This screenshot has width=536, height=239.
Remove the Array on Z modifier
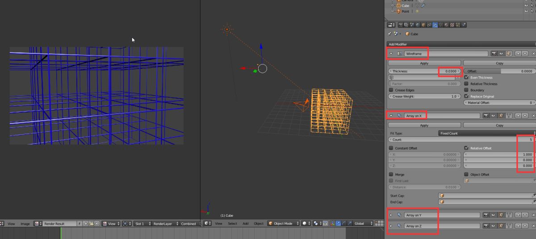533,226
